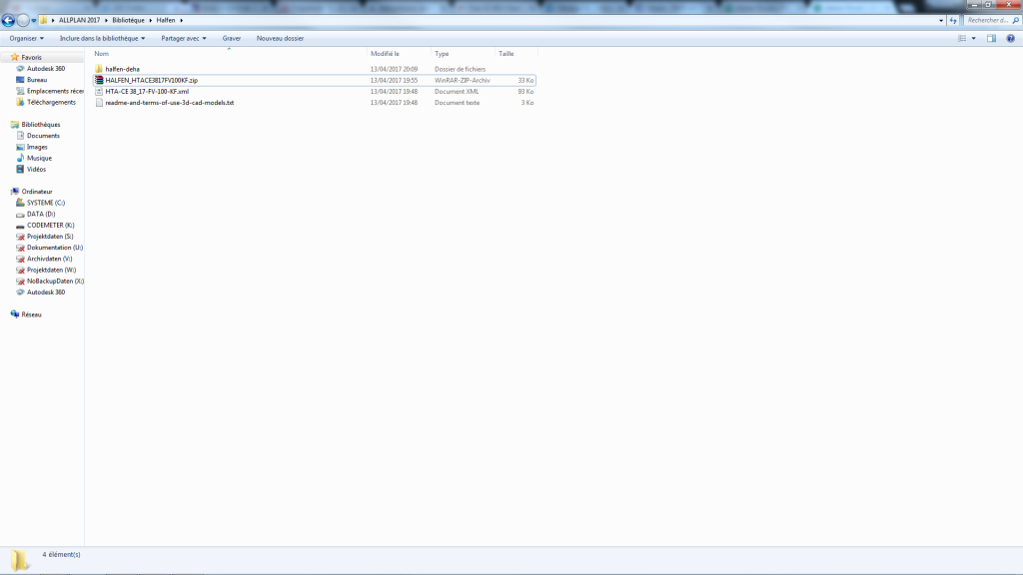Click the Document XML type cell

pyautogui.click(x=457, y=91)
